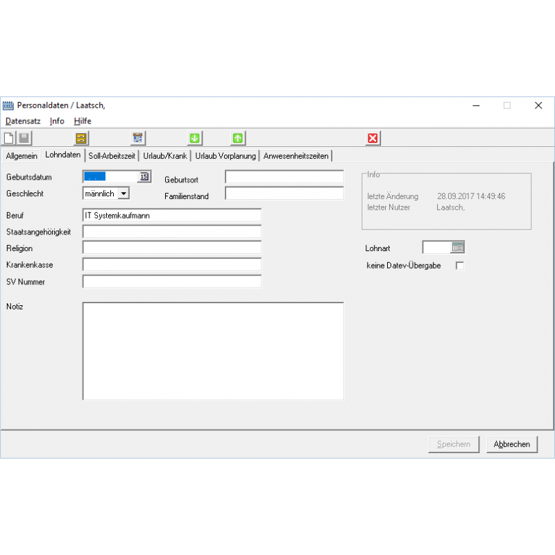Viewport: 555px width, 555px height.
Task: Open the Geburtsdatum calendar picker
Action: 144,177
